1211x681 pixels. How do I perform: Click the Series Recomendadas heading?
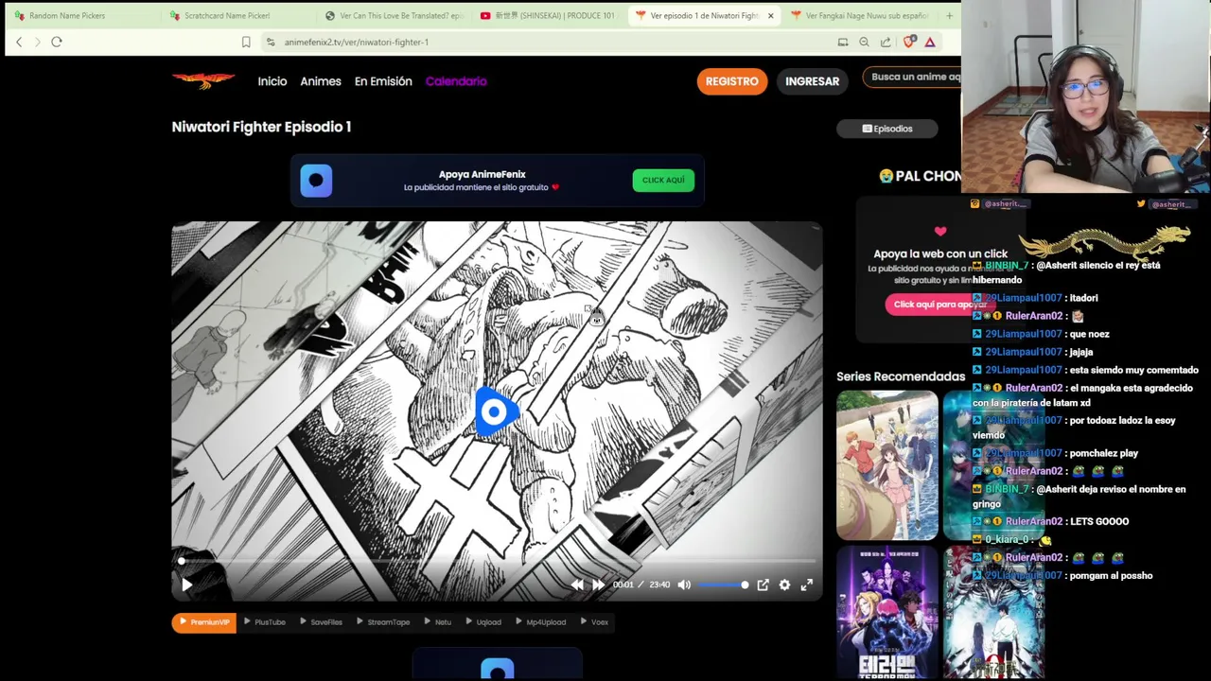pyautogui.click(x=901, y=376)
